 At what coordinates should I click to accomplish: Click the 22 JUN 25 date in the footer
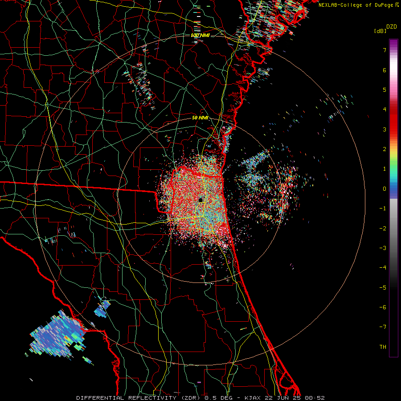pyautogui.click(x=283, y=398)
